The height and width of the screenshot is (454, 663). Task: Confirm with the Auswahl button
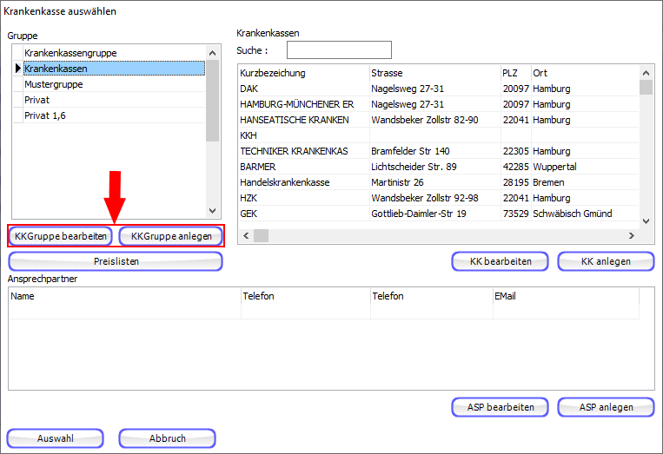coord(56,438)
